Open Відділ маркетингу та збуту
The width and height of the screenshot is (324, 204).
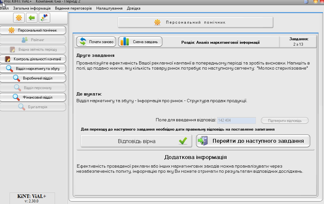tap(33, 69)
